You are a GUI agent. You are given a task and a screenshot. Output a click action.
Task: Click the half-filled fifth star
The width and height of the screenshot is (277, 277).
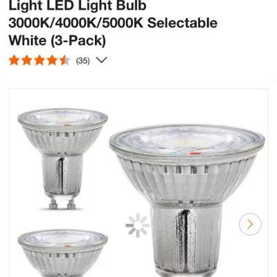pos(64,60)
